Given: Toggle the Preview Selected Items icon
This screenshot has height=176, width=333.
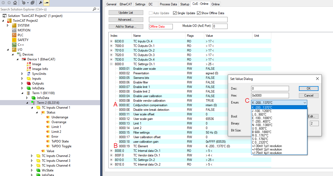Looking at the screenshot, I should [46, 3].
